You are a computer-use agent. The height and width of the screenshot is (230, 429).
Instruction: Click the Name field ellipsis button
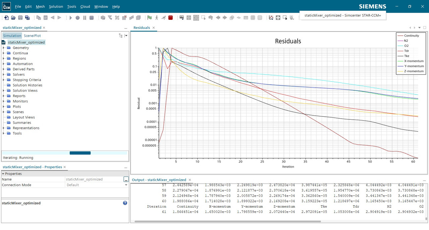(126, 180)
